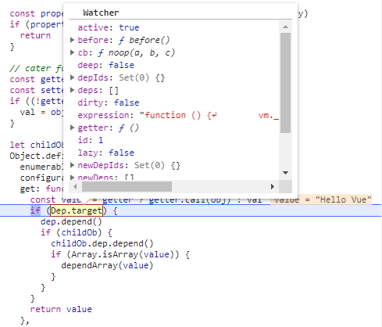
Task: Select the 'dirty: false' property row
Action: pos(109,102)
